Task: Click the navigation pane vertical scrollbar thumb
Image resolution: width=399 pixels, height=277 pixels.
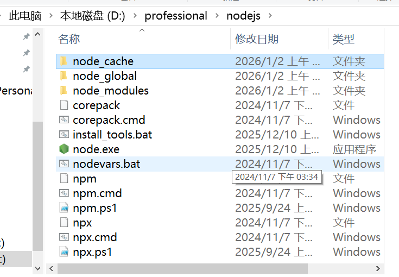Action: (x=37, y=186)
